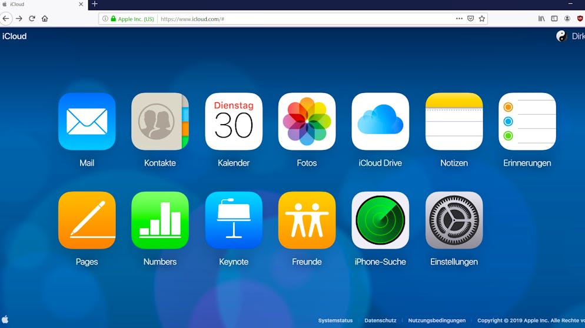Click the Numbers label text
The width and height of the screenshot is (585, 328).
tap(160, 262)
